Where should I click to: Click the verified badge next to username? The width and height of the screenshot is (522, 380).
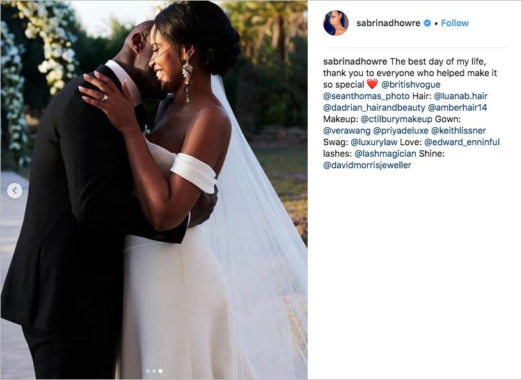pos(427,23)
